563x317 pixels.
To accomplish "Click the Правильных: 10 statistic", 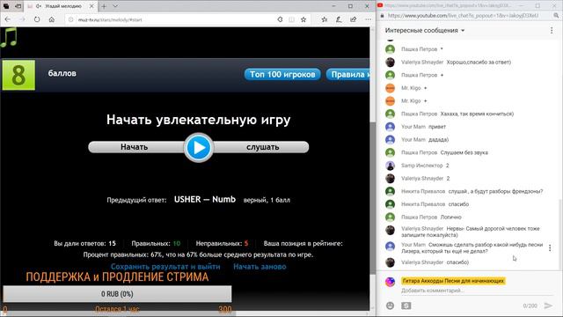I will click(x=156, y=243).
